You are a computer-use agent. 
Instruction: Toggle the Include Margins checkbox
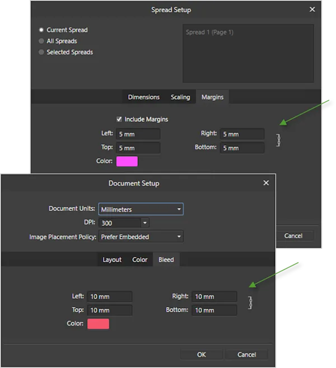point(119,119)
